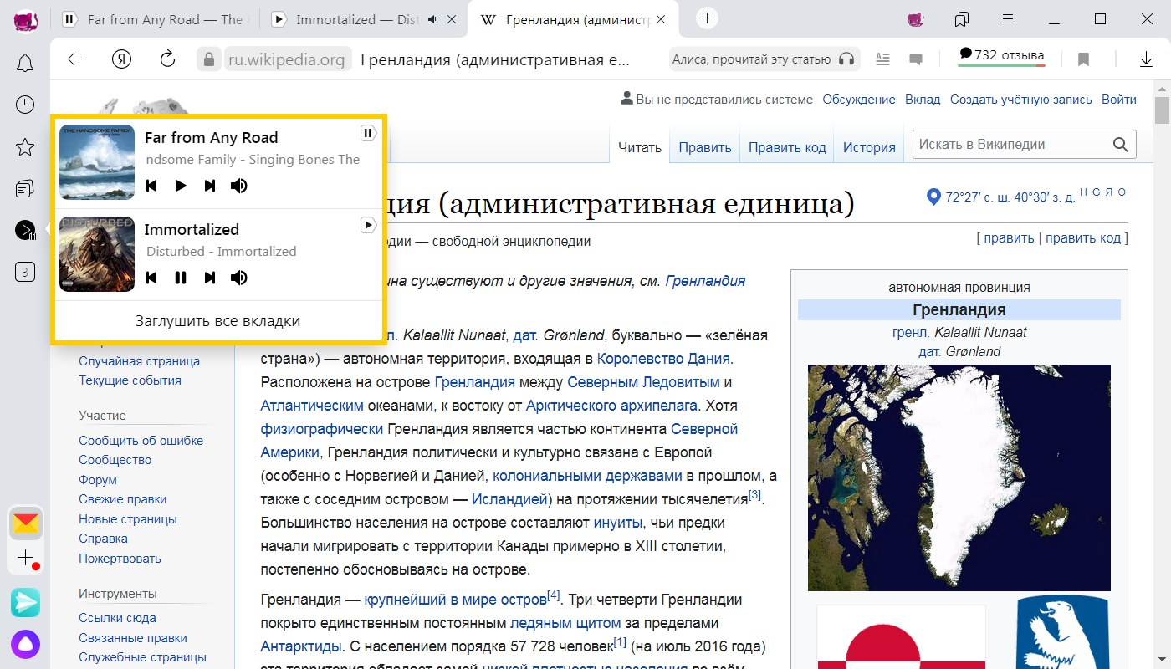Image resolution: width=1171 pixels, height=669 pixels.
Task: Open the browser main menu hamburger
Action: pos(1008,18)
